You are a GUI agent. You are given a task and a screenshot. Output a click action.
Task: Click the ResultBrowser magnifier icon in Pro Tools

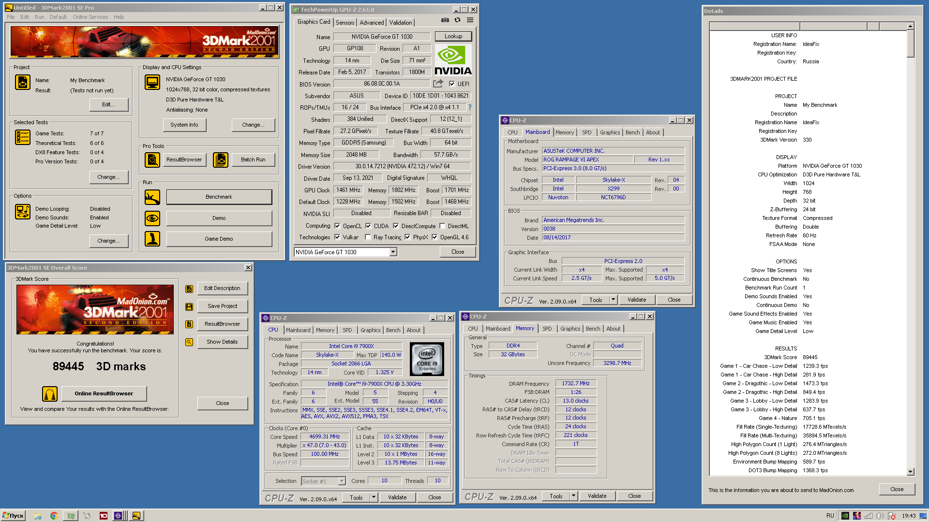click(x=152, y=159)
